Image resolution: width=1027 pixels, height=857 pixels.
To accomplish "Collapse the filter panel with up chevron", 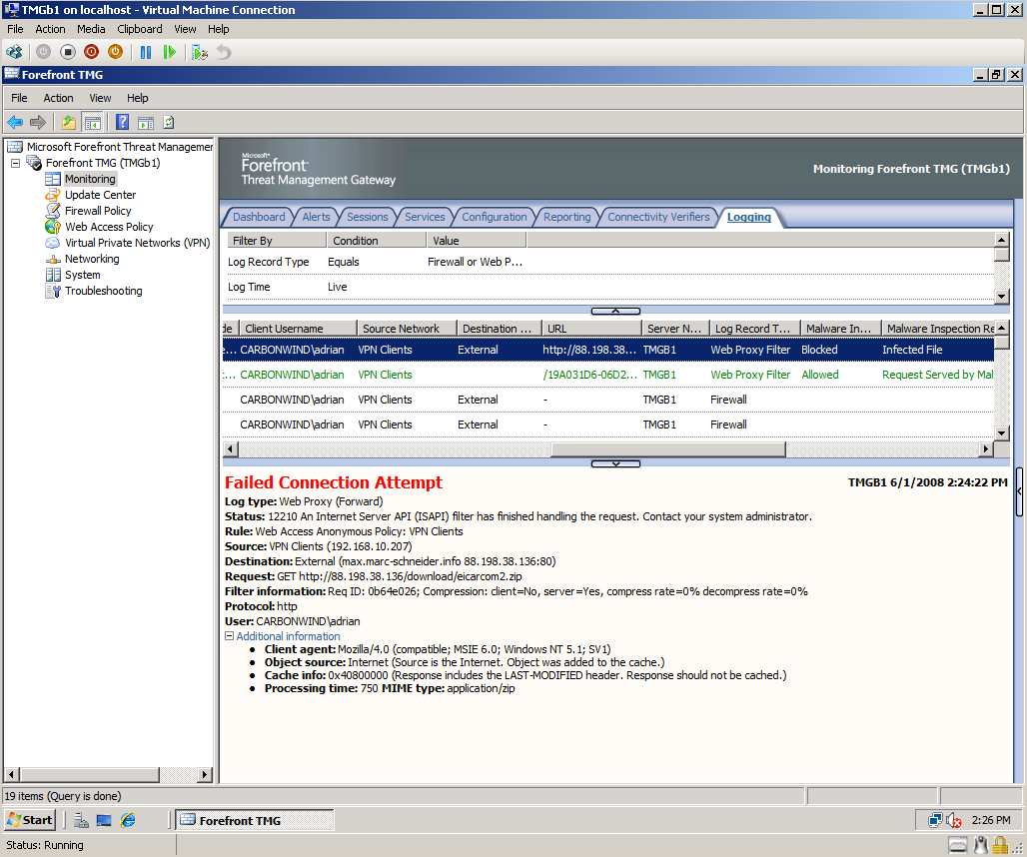I will pos(615,311).
